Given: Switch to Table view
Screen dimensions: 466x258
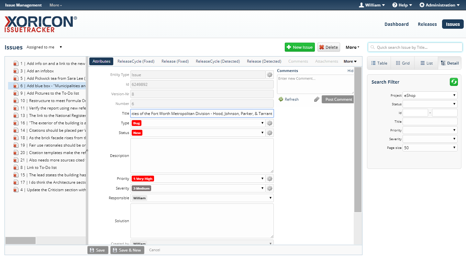Looking at the screenshot, I should (379, 63).
